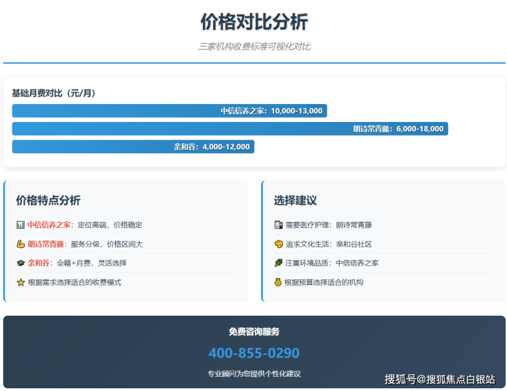This screenshot has width=507, height=391.
Task: Click the hospital icon beside 需要医疗护理
Action: tap(278, 225)
